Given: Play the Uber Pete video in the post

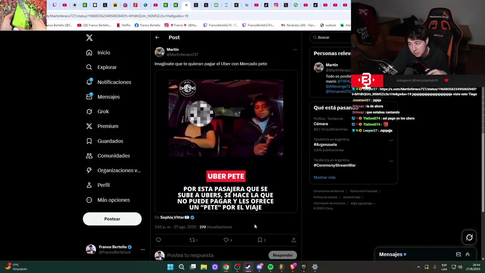Looking at the screenshot, I should click(226, 141).
